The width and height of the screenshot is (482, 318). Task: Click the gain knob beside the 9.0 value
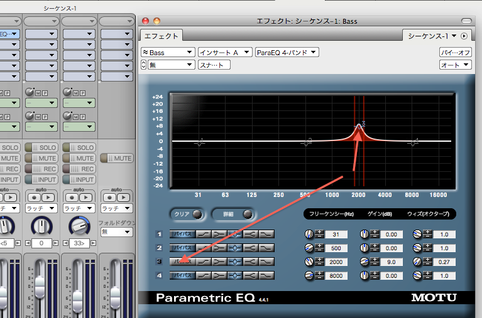364,262
